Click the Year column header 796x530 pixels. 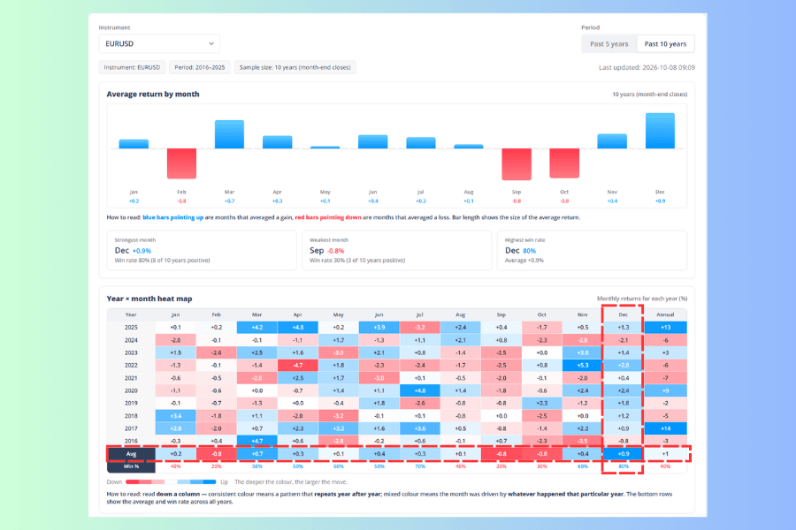[131, 314]
